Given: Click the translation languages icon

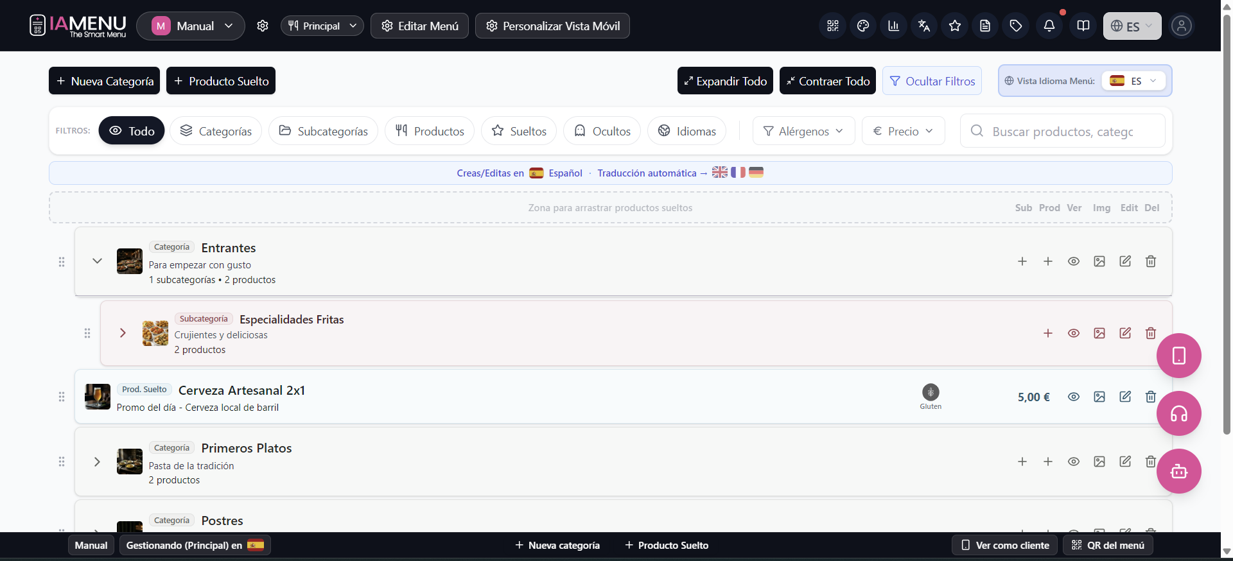Looking at the screenshot, I should pos(924,26).
